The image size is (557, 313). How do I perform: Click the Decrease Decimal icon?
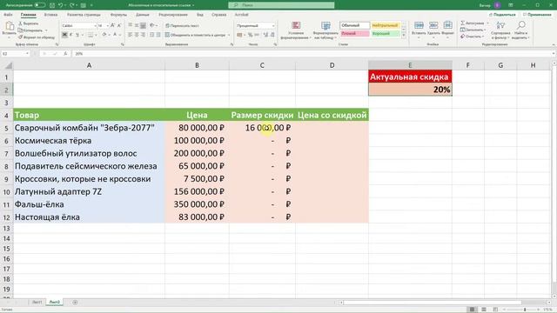(272, 35)
